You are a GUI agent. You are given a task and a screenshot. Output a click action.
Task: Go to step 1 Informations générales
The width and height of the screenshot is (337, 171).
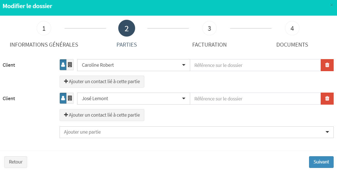pyautogui.click(x=44, y=28)
